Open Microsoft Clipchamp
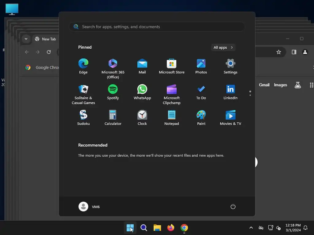The height and width of the screenshot is (235, 314). (172, 95)
